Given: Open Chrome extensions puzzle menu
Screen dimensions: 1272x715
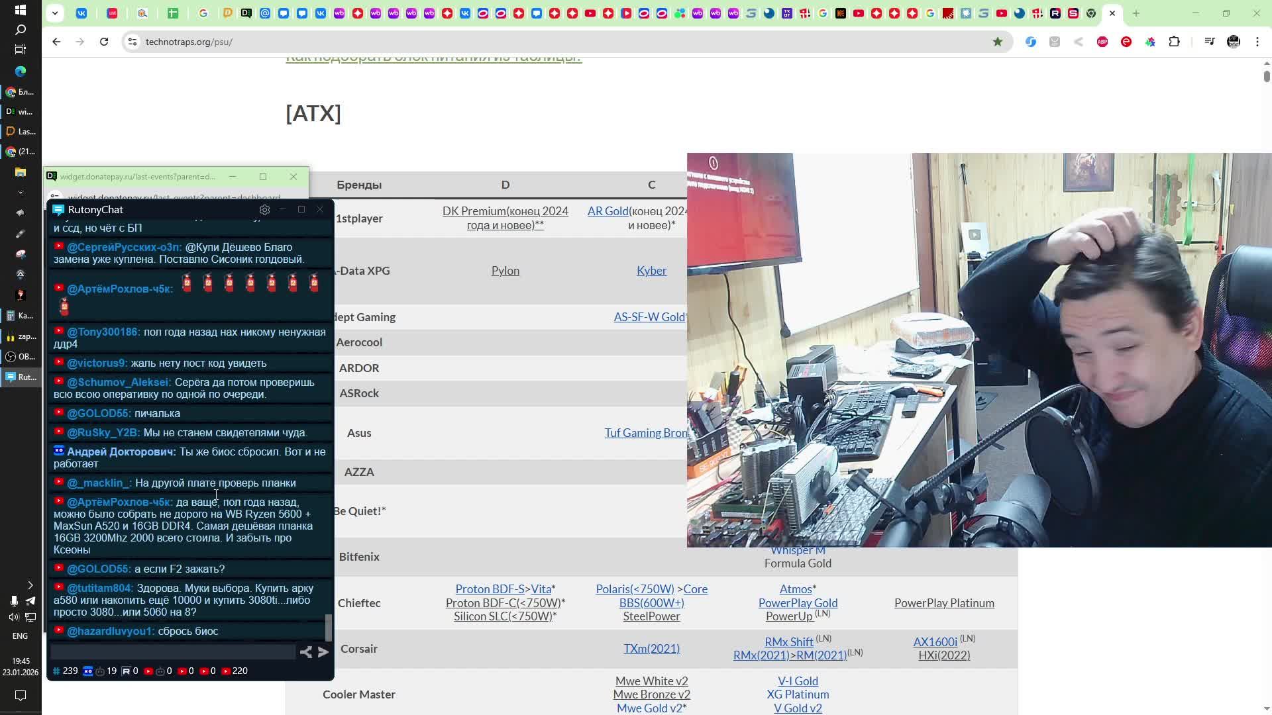Looking at the screenshot, I should 1174,42.
